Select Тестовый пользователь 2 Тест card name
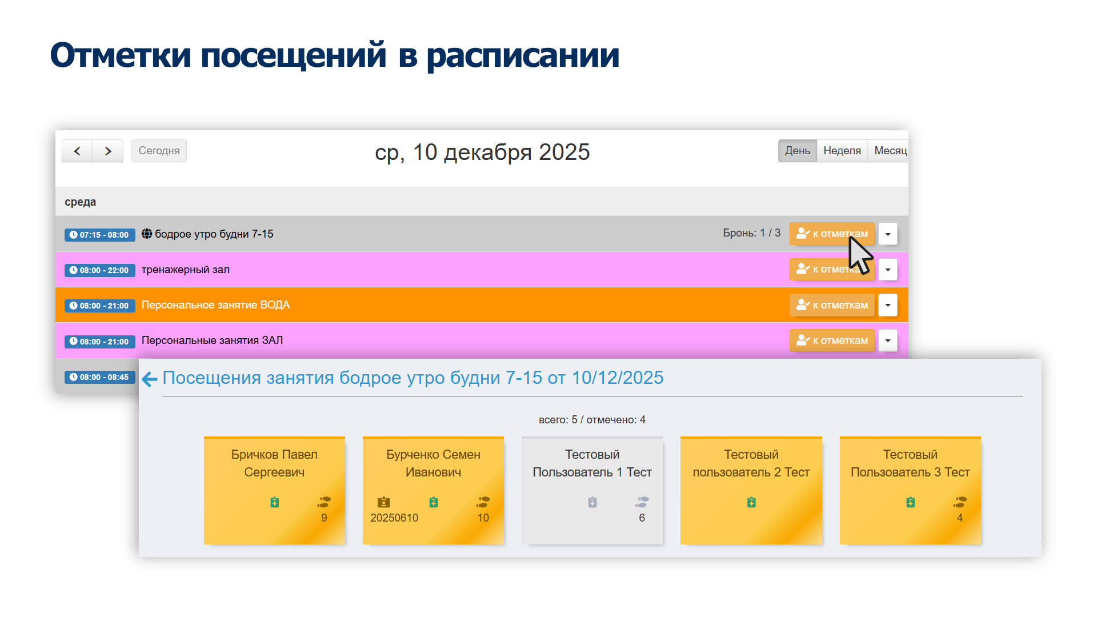The width and height of the screenshot is (1097, 617). pyautogui.click(x=751, y=463)
